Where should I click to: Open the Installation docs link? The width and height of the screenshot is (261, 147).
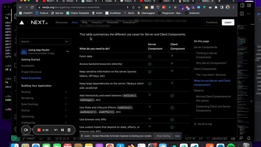pos(28,66)
